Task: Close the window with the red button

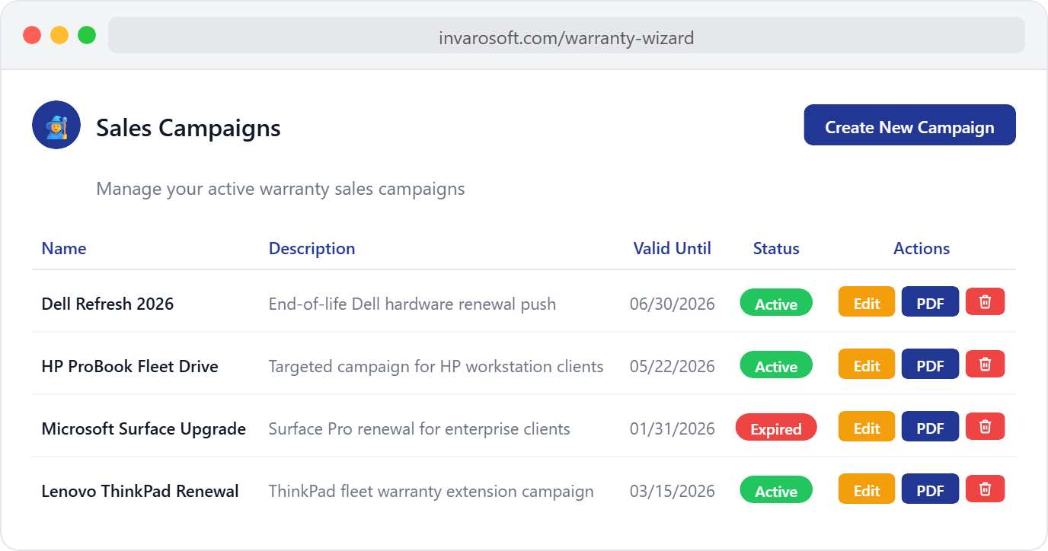Action: coord(32,35)
